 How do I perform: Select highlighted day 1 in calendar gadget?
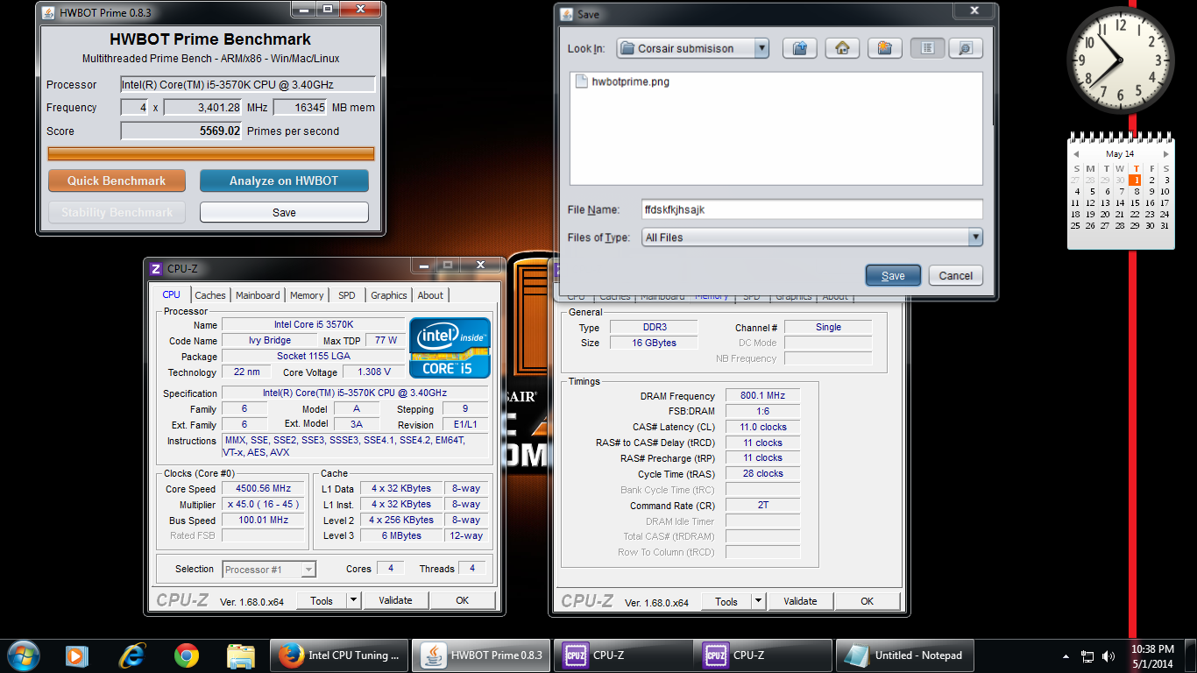pos(1136,180)
